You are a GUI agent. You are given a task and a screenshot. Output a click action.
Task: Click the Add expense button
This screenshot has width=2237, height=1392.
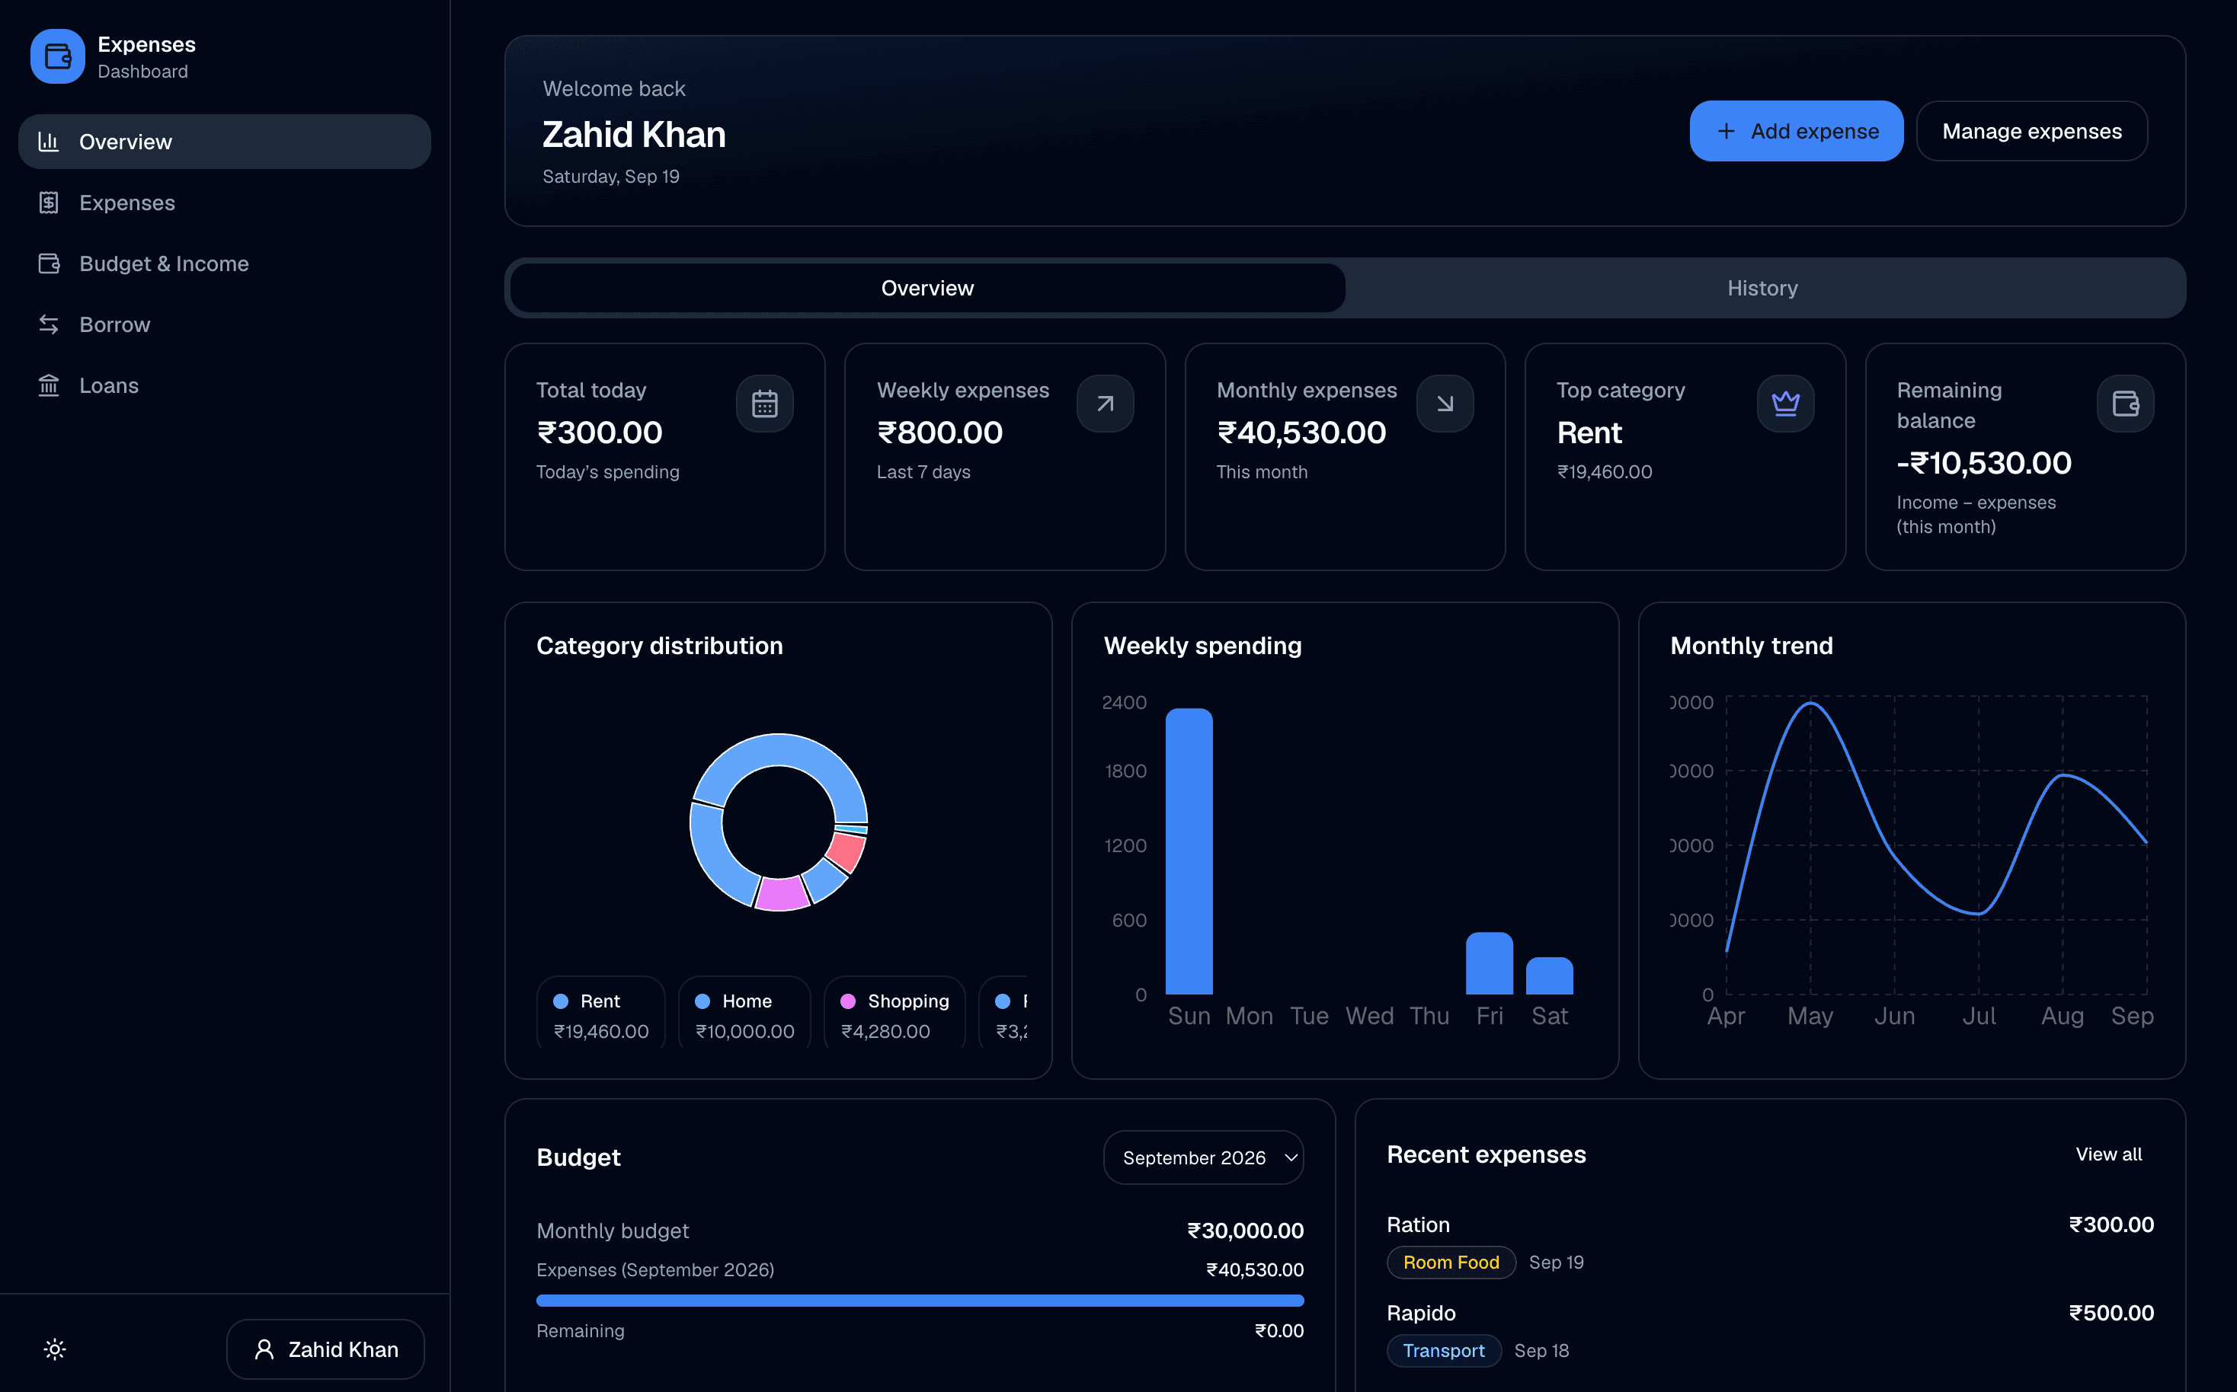1796,131
